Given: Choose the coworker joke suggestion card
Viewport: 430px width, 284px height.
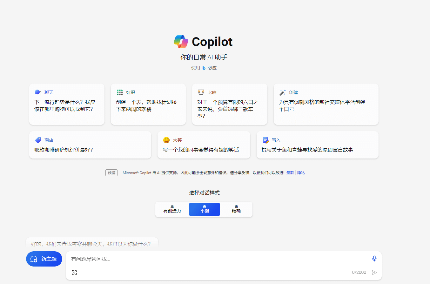Looking at the screenshot, I should point(204,145).
